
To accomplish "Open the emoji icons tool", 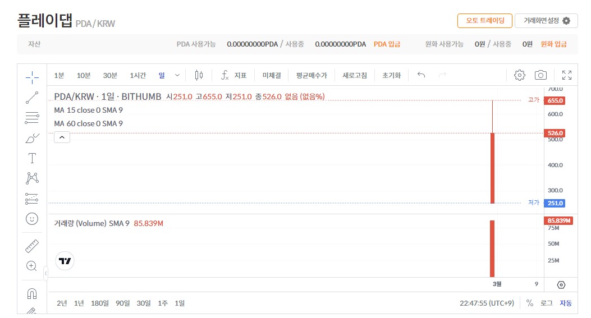I will point(32,219).
